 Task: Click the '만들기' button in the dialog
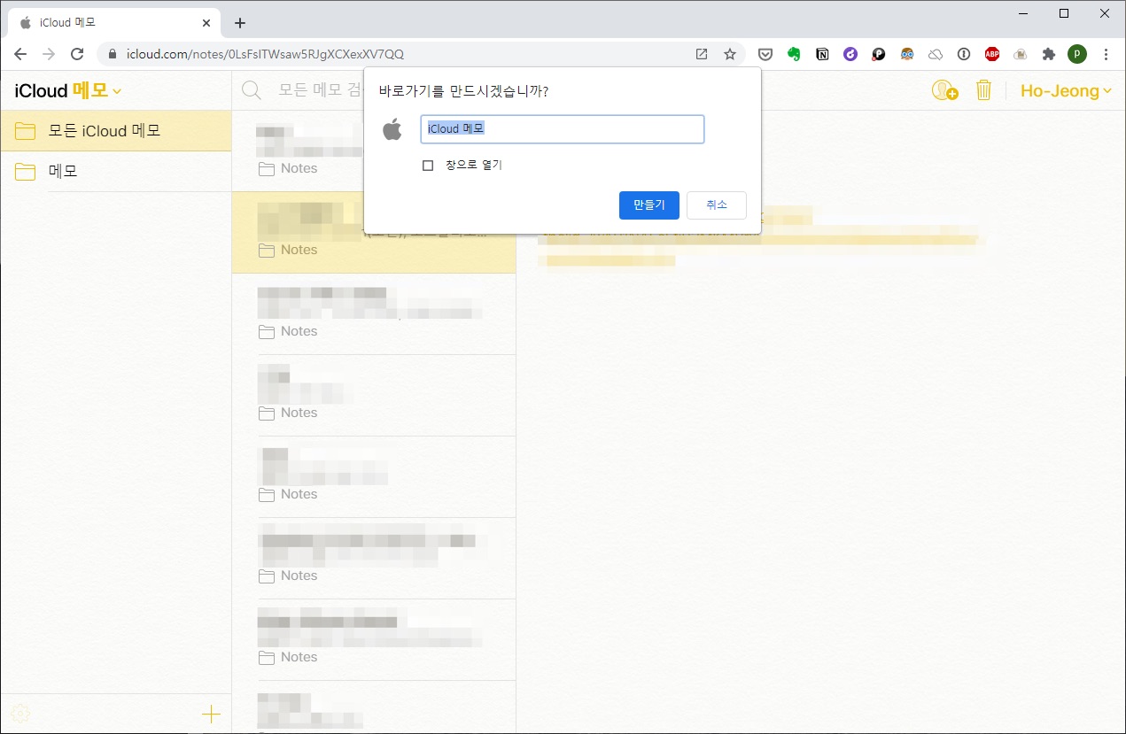click(x=648, y=205)
